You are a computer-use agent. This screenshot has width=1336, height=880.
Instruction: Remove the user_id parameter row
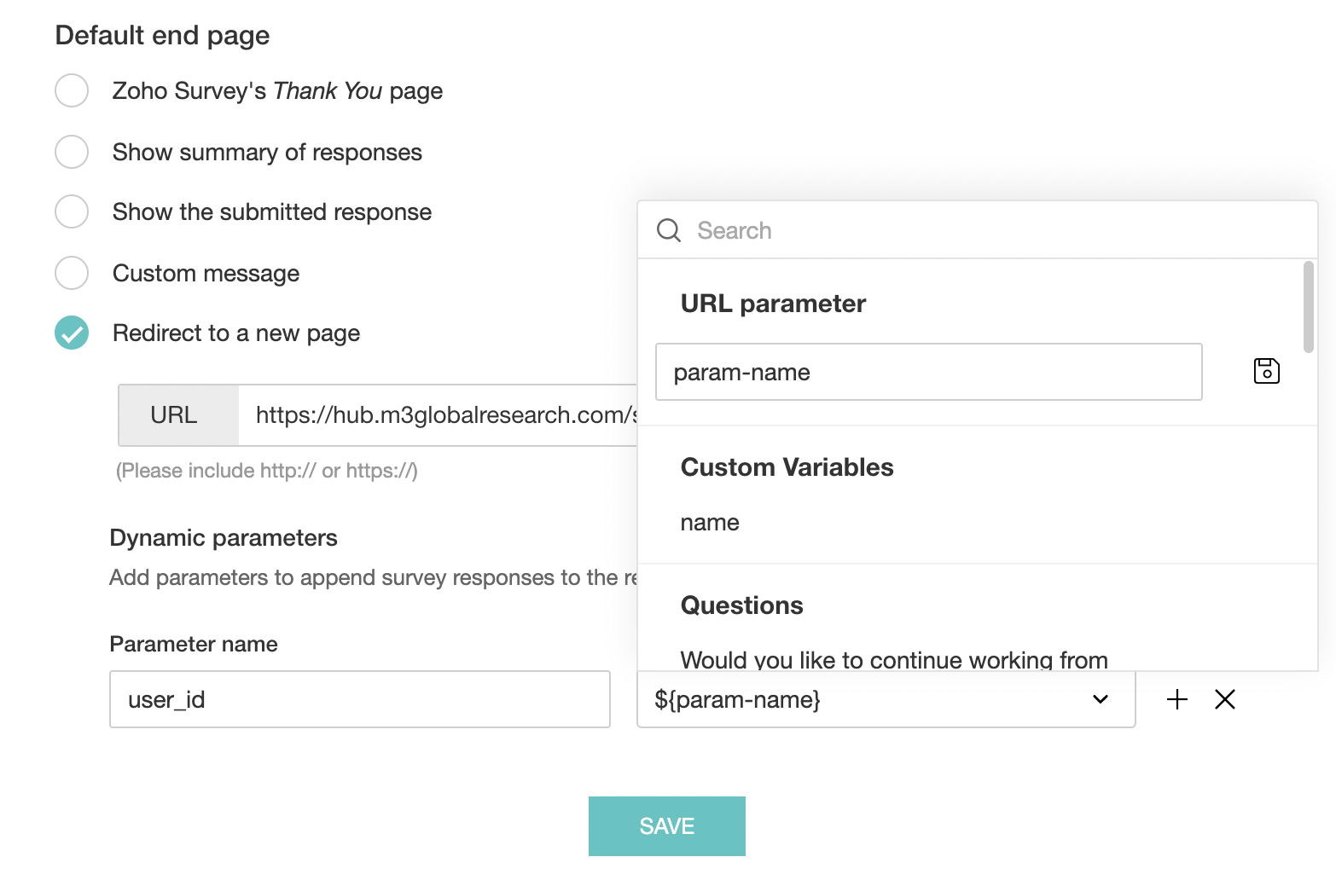point(1225,699)
